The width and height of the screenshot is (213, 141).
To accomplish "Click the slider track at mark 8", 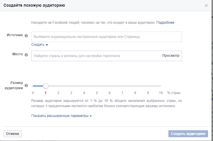I will [135, 86].
